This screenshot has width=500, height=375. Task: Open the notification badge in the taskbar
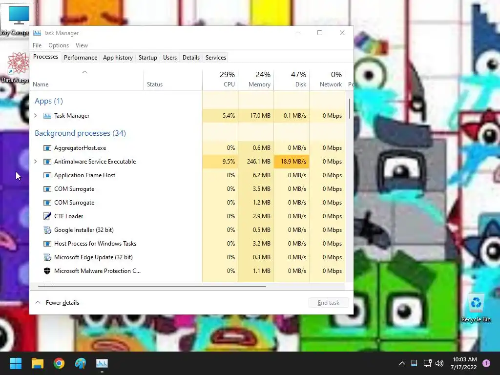tap(486, 363)
